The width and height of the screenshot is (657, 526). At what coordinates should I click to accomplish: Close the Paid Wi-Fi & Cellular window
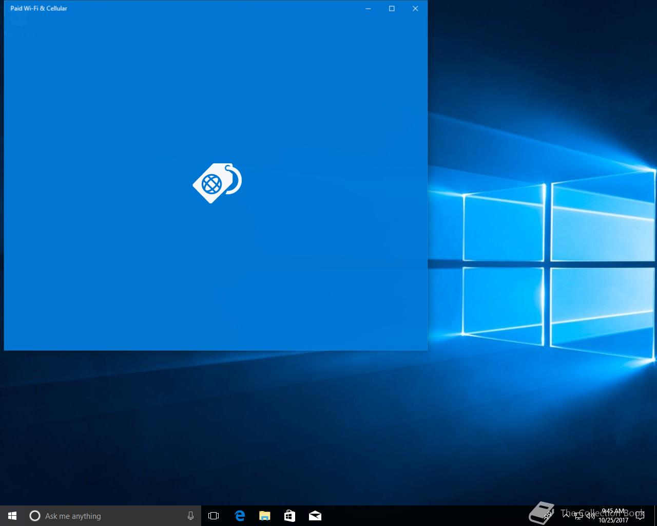415,8
